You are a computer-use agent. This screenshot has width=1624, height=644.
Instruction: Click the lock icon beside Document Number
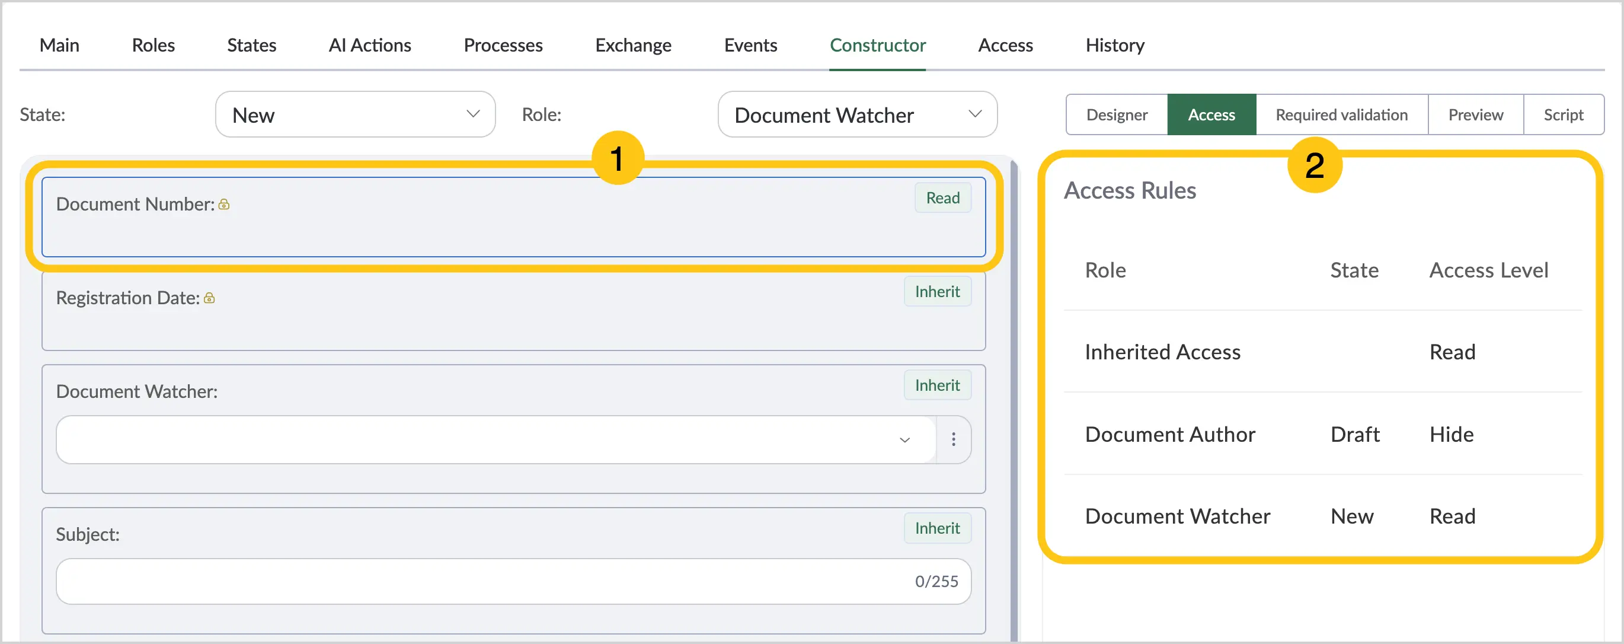pos(224,205)
